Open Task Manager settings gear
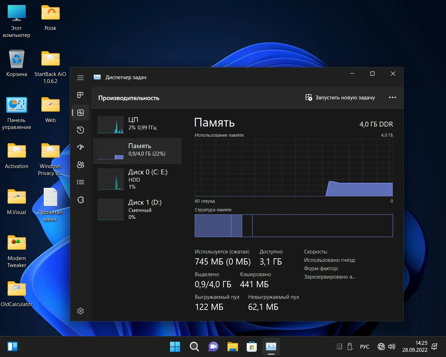Viewport: 446px width, 357px height. tap(80, 311)
